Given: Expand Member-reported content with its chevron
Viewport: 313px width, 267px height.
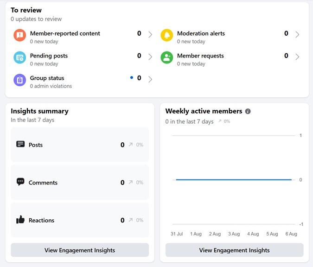Looking at the screenshot, I should pyautogui.click(x=150, y=34).
